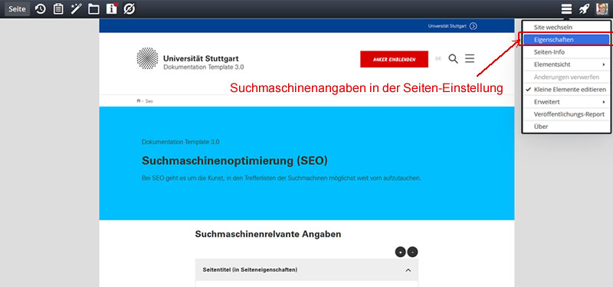Open the history clock icon
Screen dimensions: 613x287
tap(41, 9)
